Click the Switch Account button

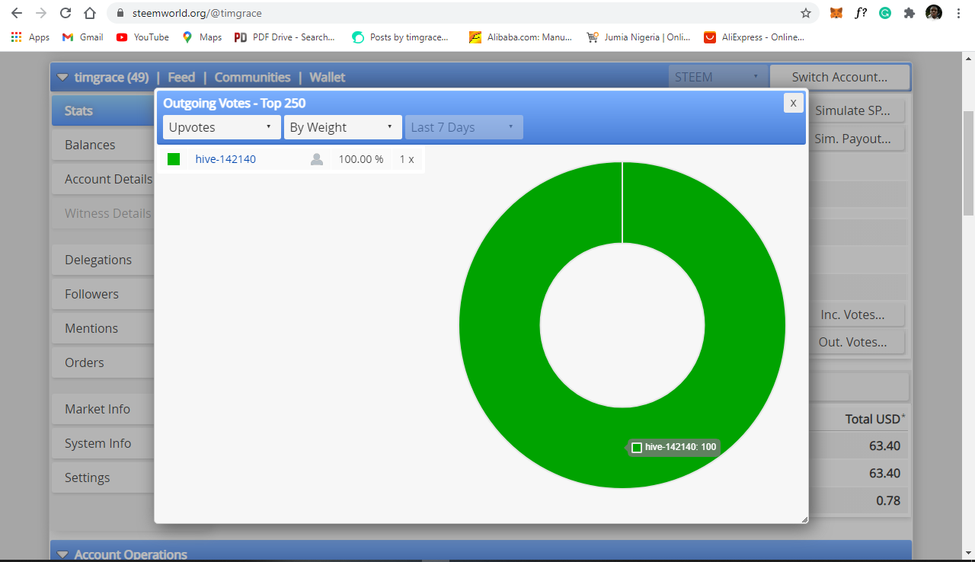840,77
